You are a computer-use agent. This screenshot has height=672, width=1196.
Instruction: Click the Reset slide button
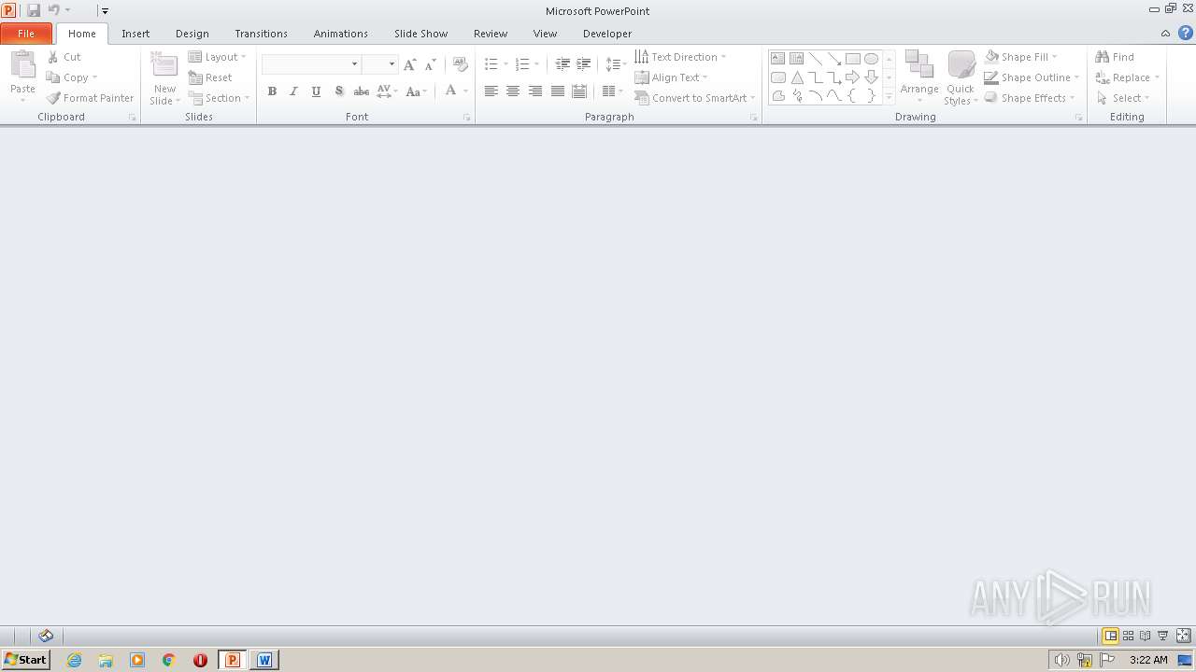point(210,77)
